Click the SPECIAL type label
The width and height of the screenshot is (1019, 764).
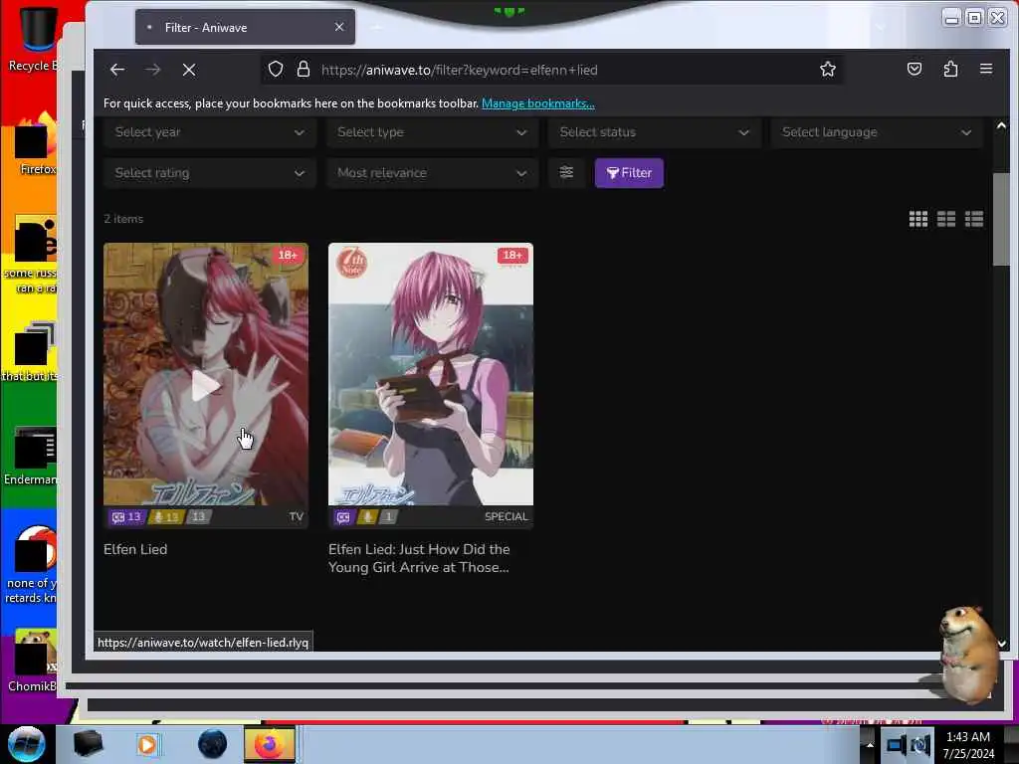click(x=507, y=516)
